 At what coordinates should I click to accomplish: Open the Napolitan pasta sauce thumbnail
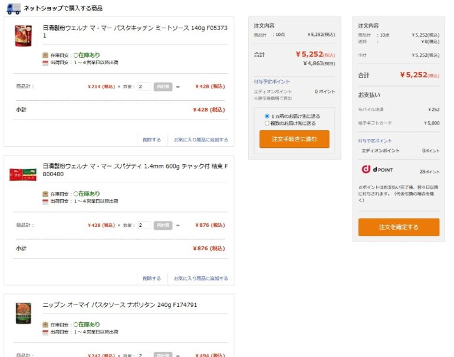[x=23, y=313]
